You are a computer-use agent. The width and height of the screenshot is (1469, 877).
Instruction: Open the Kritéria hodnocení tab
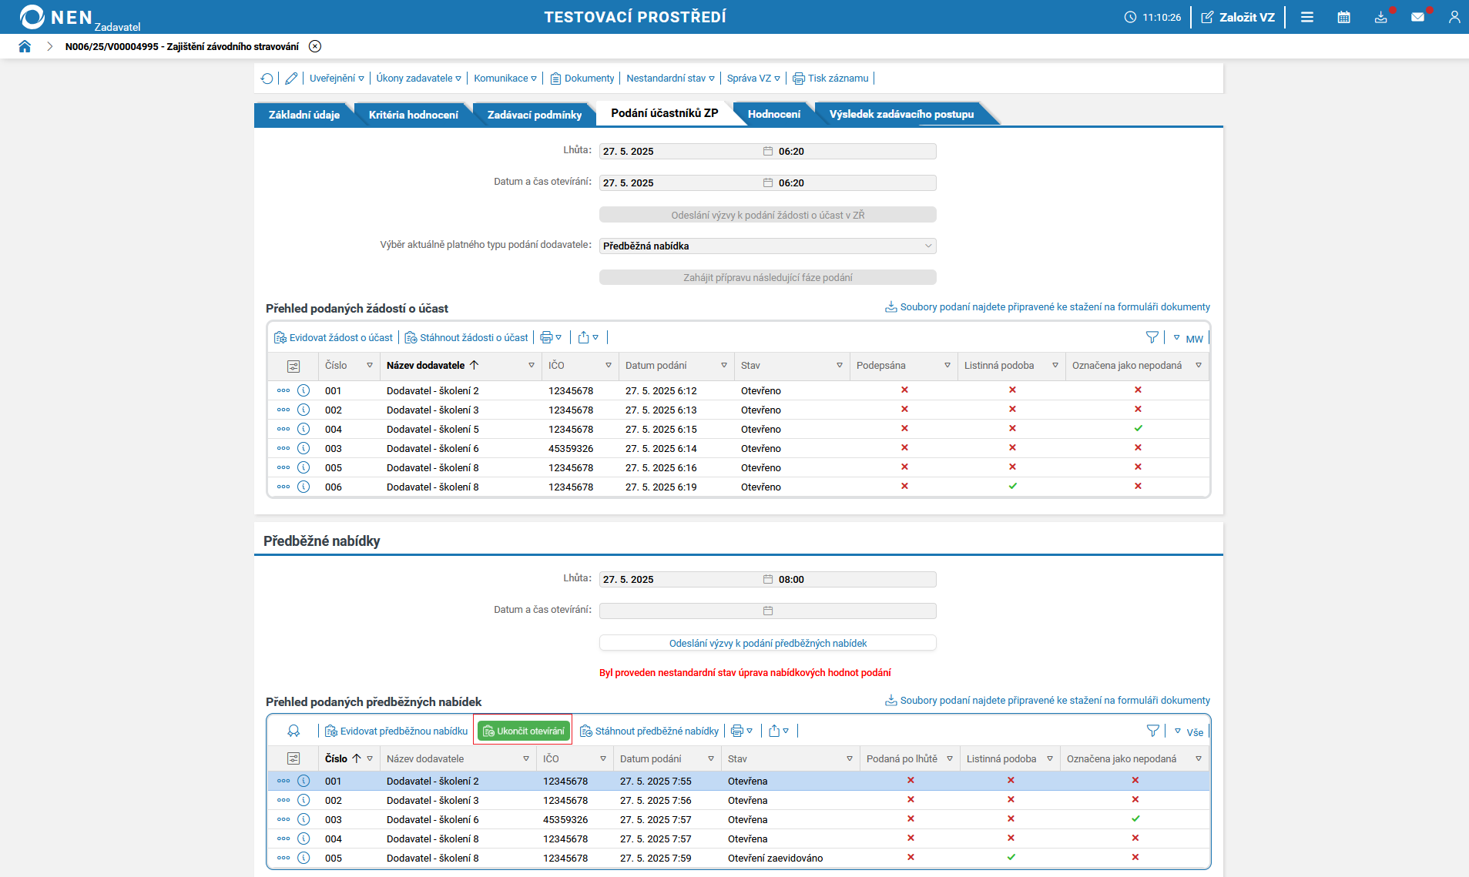(413, 115)
